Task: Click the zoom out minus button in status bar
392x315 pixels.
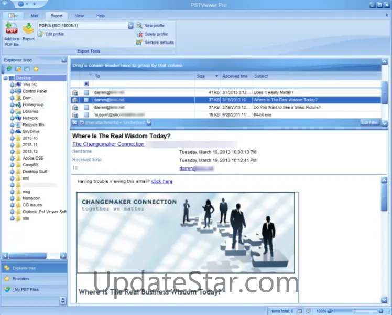Action: [x=330, y=311]
